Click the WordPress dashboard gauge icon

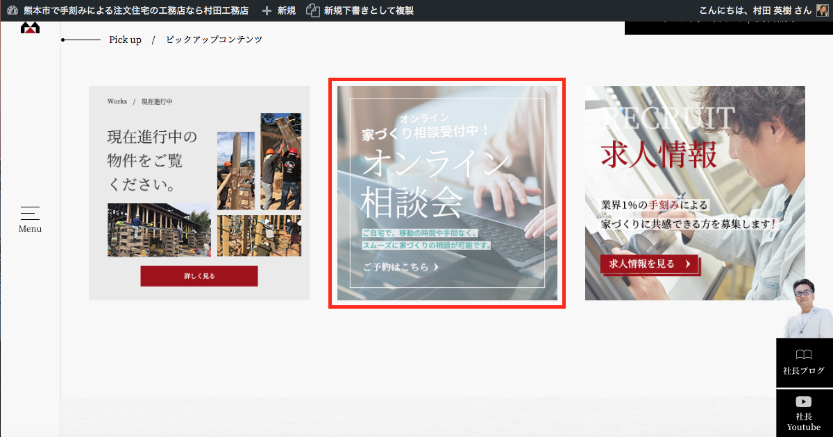(x=12, y=10)
